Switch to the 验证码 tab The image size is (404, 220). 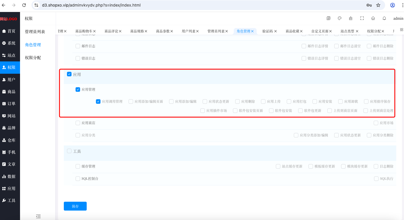pyautogui.click(x=268, y=31)
